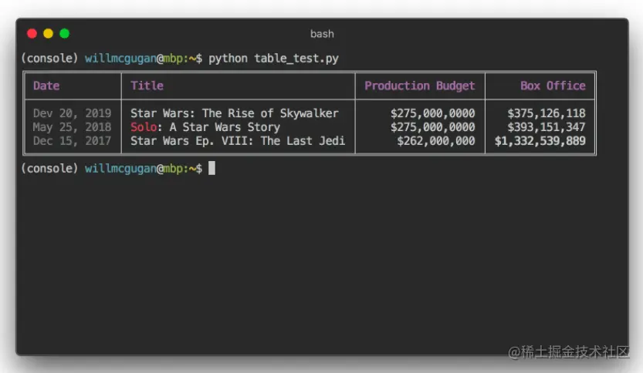Click the '$1,332,539,889' box office value
The height and width of the screenshot is (373, 643).
540,141
